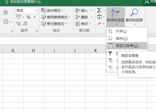Open the 数字 group dialog launcher

37,31
